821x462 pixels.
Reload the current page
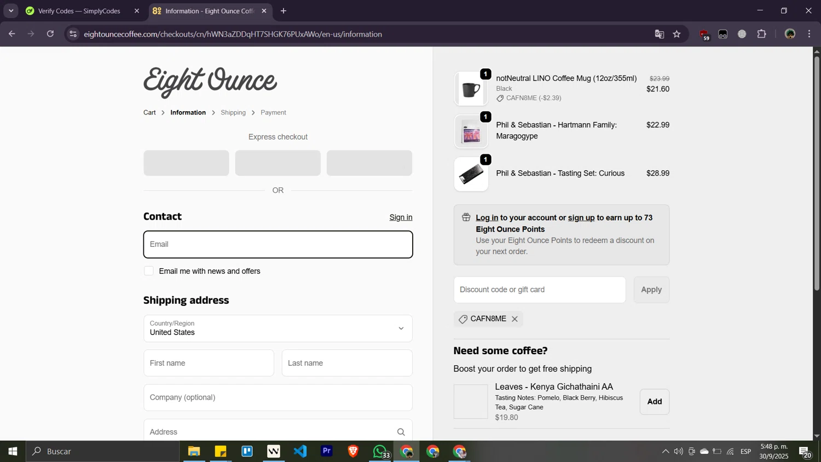tap(50, 34)
